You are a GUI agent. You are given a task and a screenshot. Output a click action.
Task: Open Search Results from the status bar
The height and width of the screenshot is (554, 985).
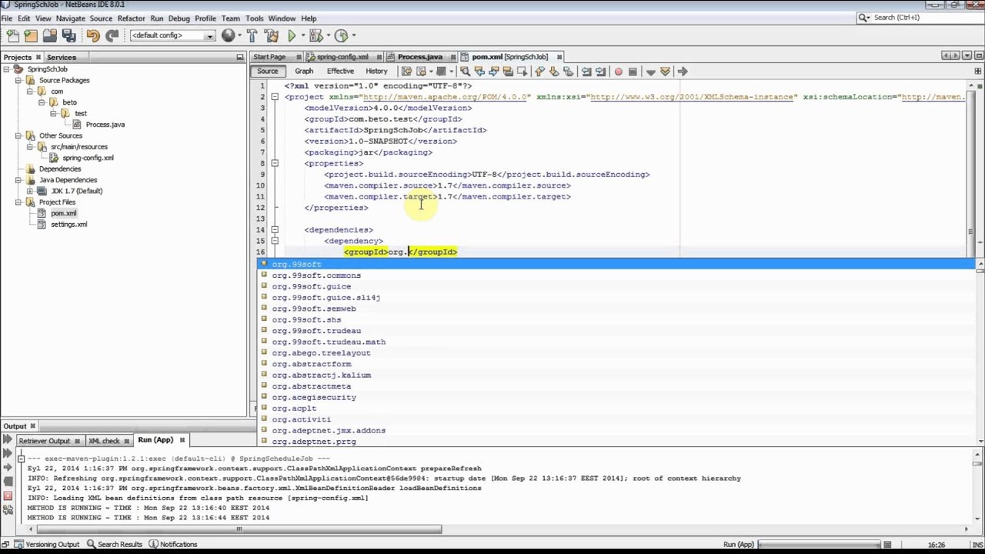(x=115, y=545)
